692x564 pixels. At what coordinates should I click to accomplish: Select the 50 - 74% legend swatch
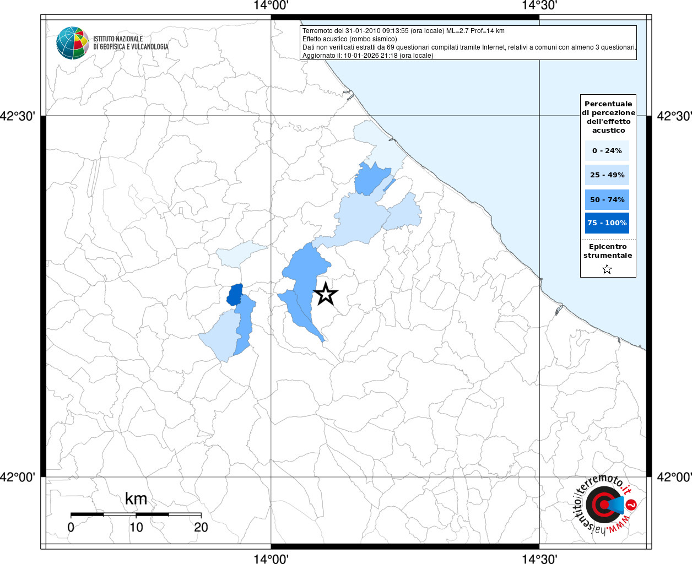point(607,199)
